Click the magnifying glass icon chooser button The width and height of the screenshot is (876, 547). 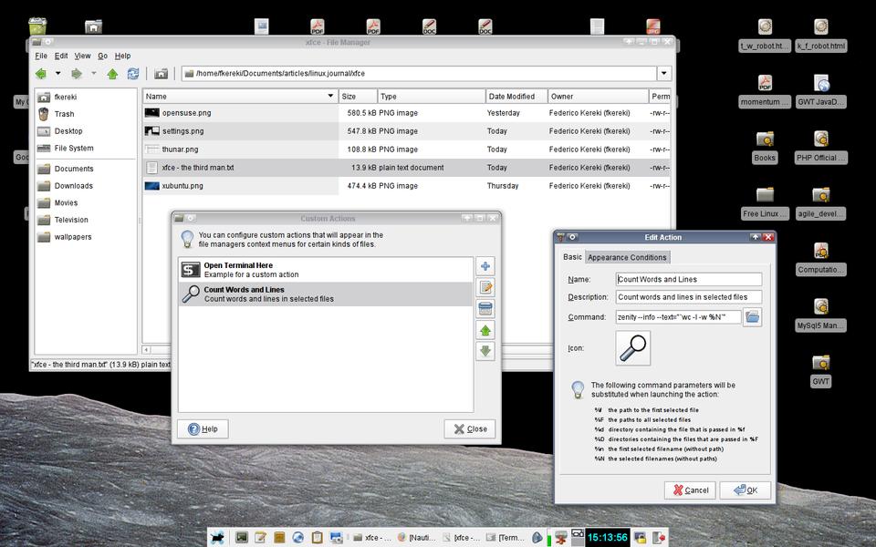point(633,348)
